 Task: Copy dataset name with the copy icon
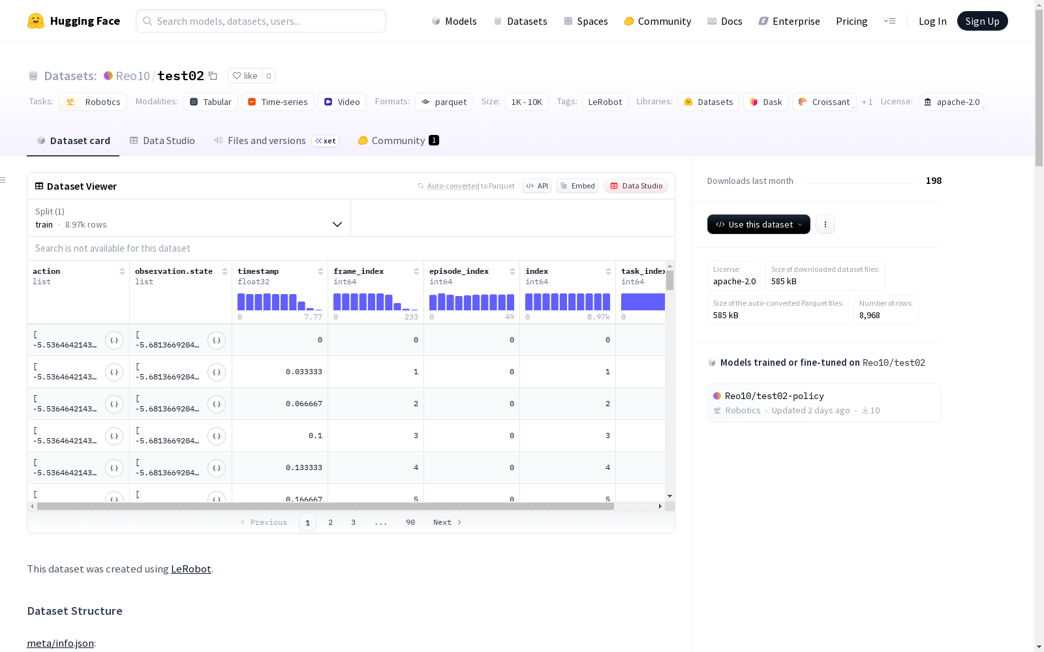coord(213,76)
